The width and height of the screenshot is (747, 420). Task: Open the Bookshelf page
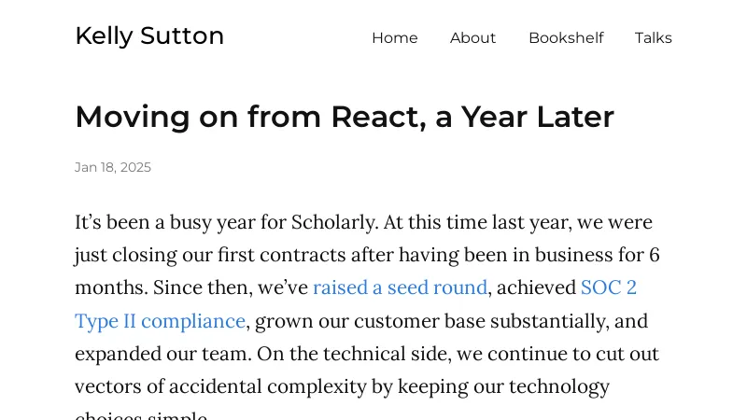[565, 38]
